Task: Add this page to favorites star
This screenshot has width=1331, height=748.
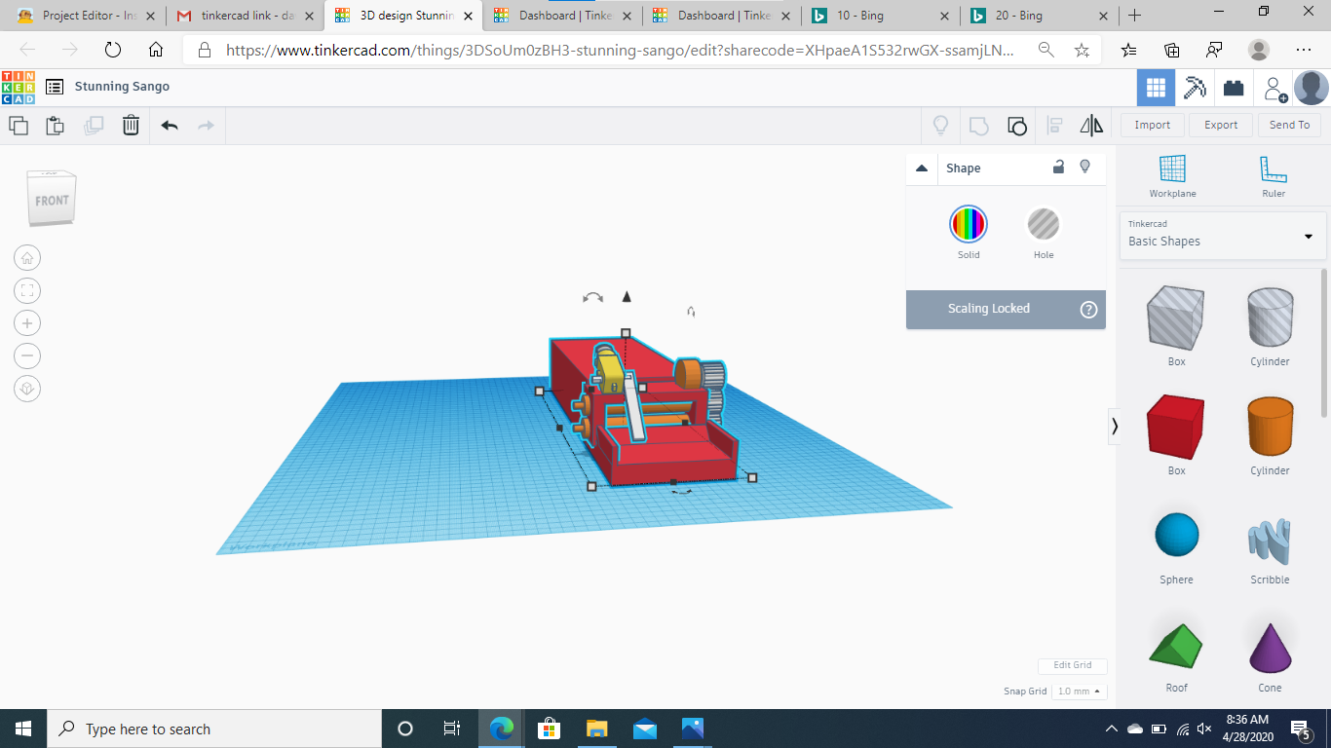Action: point(1082,50)
